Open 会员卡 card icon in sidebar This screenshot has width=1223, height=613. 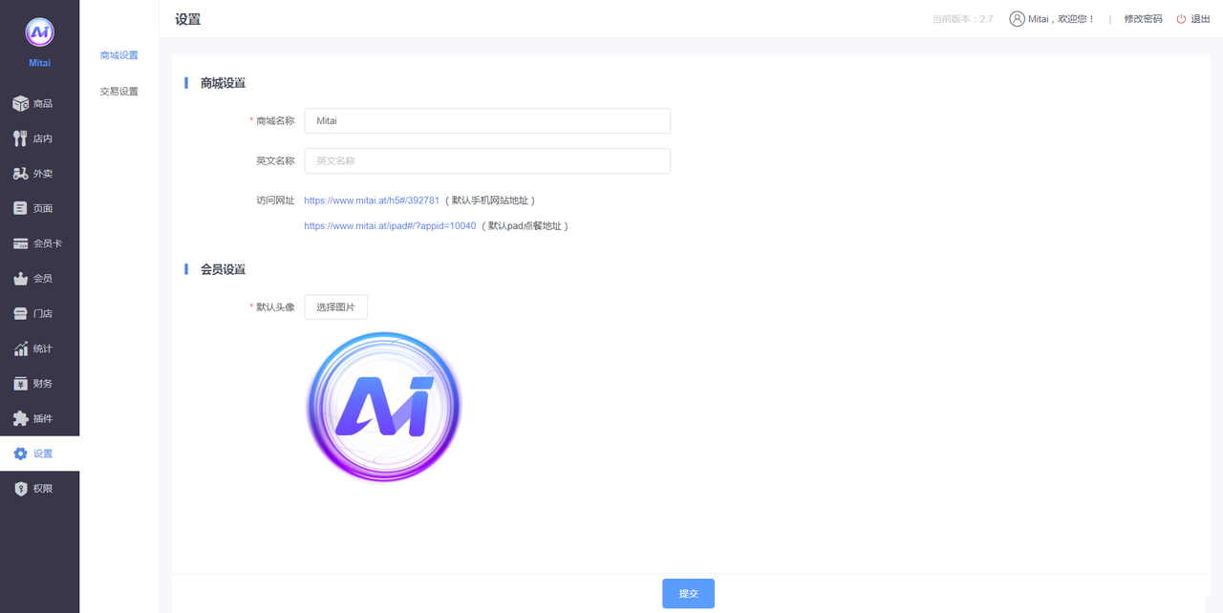click(20, 243)
